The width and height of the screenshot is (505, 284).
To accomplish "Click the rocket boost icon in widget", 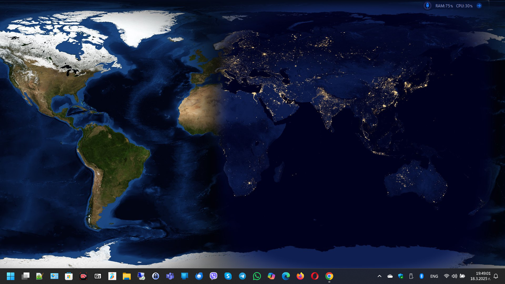I will [x=427, y=6].
